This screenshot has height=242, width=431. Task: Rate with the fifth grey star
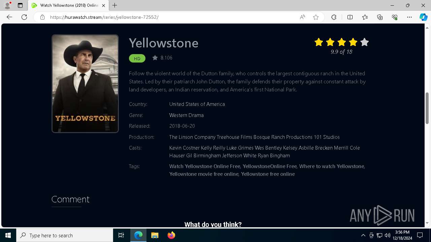pyautogui.click(x=364, y=42)
